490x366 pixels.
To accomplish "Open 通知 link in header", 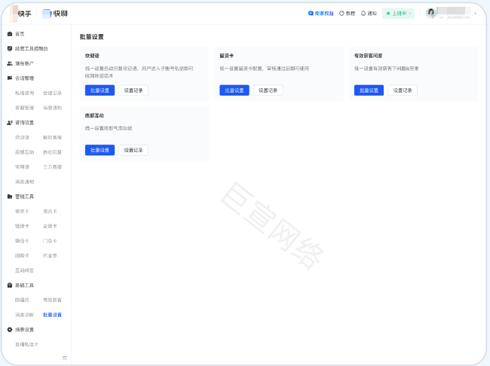I will pos(372,14).
